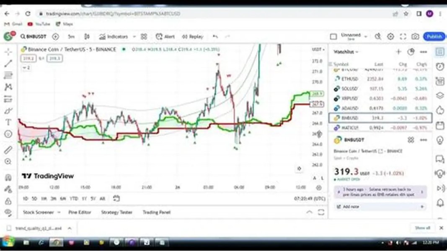Click the blue Publish button

point(434,36)
